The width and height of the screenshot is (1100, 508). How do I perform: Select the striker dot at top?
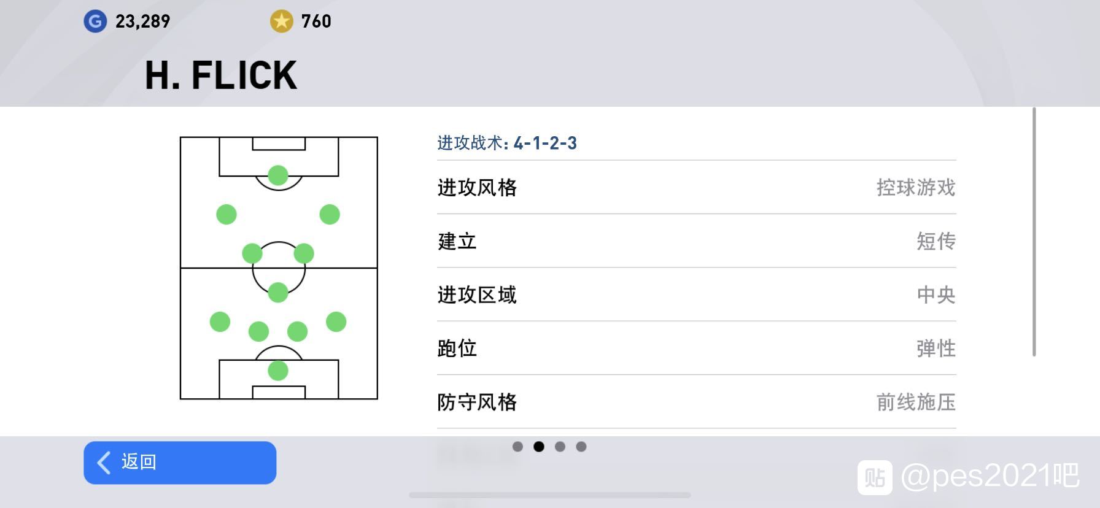click(278, 175)
